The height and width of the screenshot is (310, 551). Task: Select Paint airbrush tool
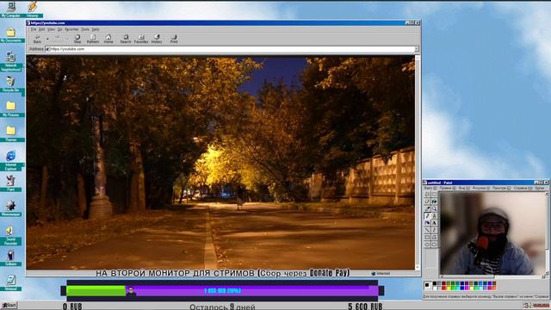[427, 223]
